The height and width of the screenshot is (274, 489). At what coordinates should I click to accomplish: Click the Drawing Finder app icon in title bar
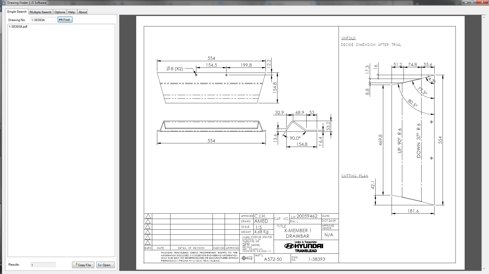pos(4,3)
